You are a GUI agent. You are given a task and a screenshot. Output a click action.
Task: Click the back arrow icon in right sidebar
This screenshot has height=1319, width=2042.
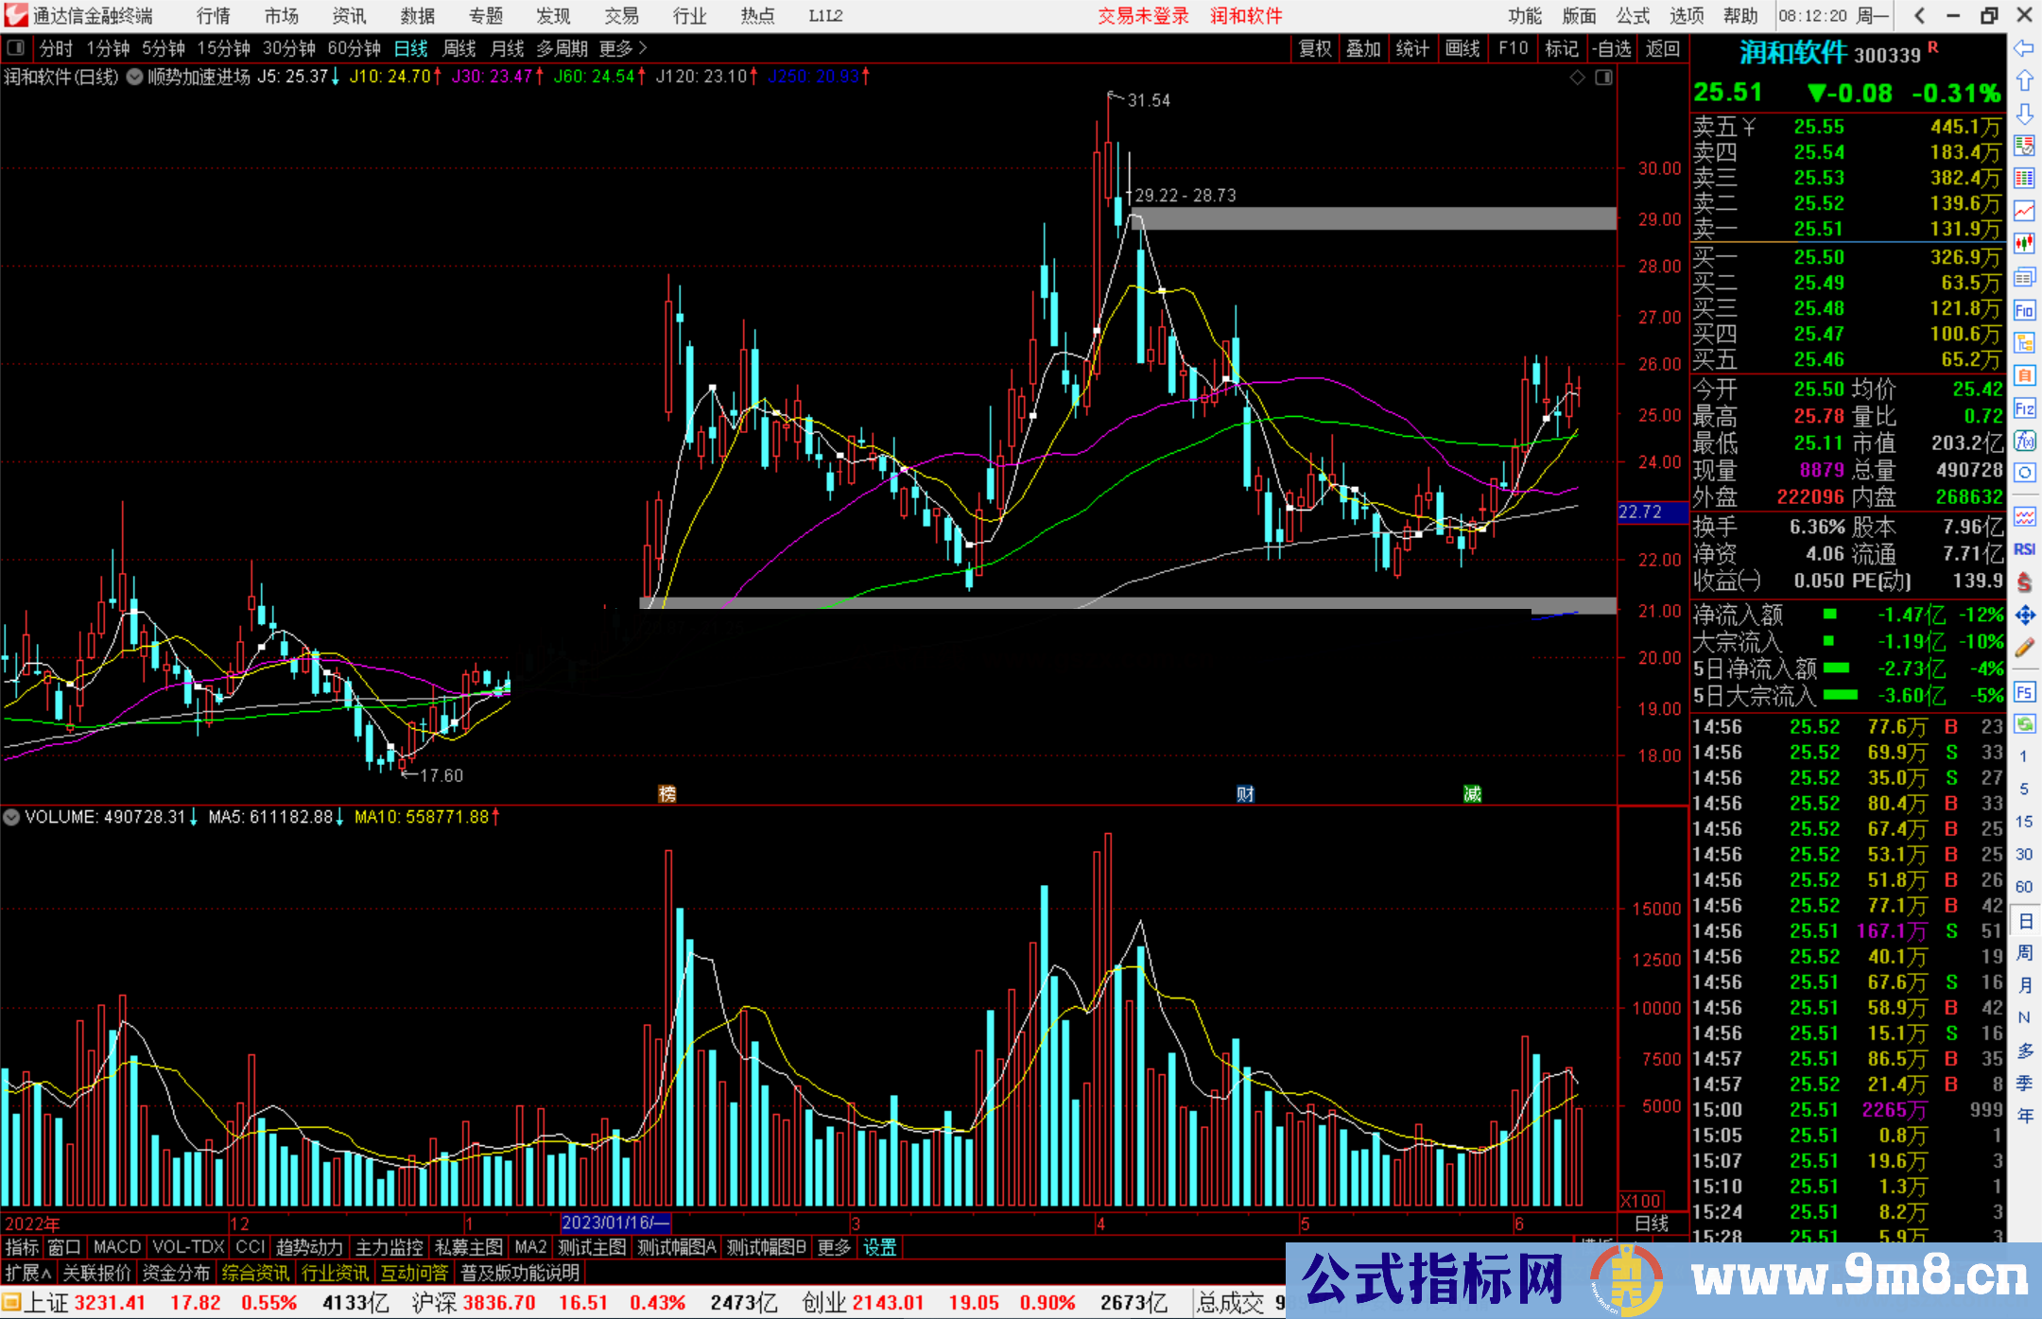pos(2024,47)
